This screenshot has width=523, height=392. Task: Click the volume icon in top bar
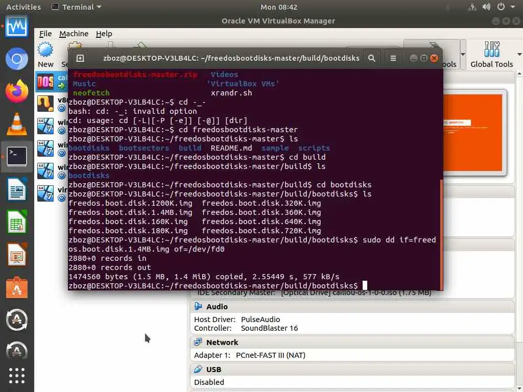click(x=486, y=7)
